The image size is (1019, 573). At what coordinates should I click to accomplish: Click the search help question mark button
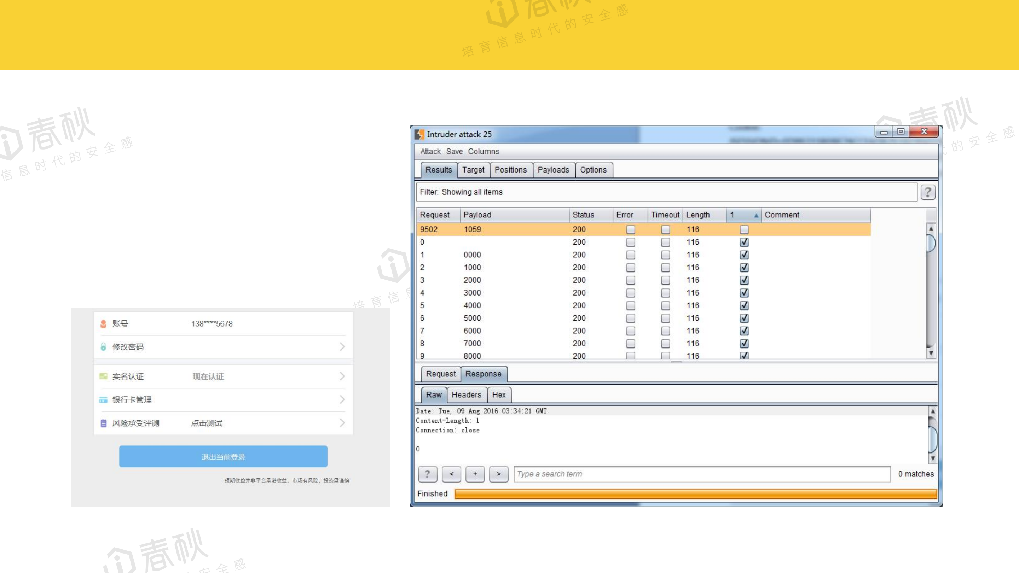[x=427, y=474]
